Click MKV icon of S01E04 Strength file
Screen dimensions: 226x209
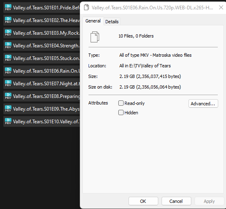tap(8, 45)
